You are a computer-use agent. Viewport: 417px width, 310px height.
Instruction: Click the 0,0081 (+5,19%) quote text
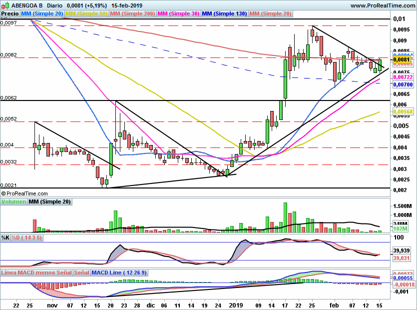tap(87, 5)
